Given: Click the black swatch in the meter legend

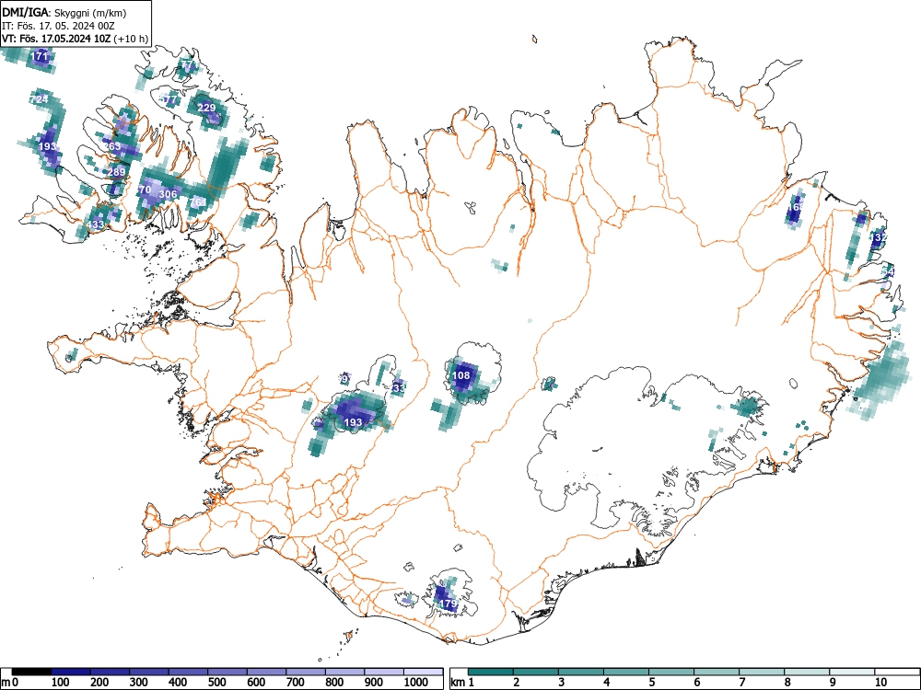Looking at the screenshot, I should click(31, 673).
